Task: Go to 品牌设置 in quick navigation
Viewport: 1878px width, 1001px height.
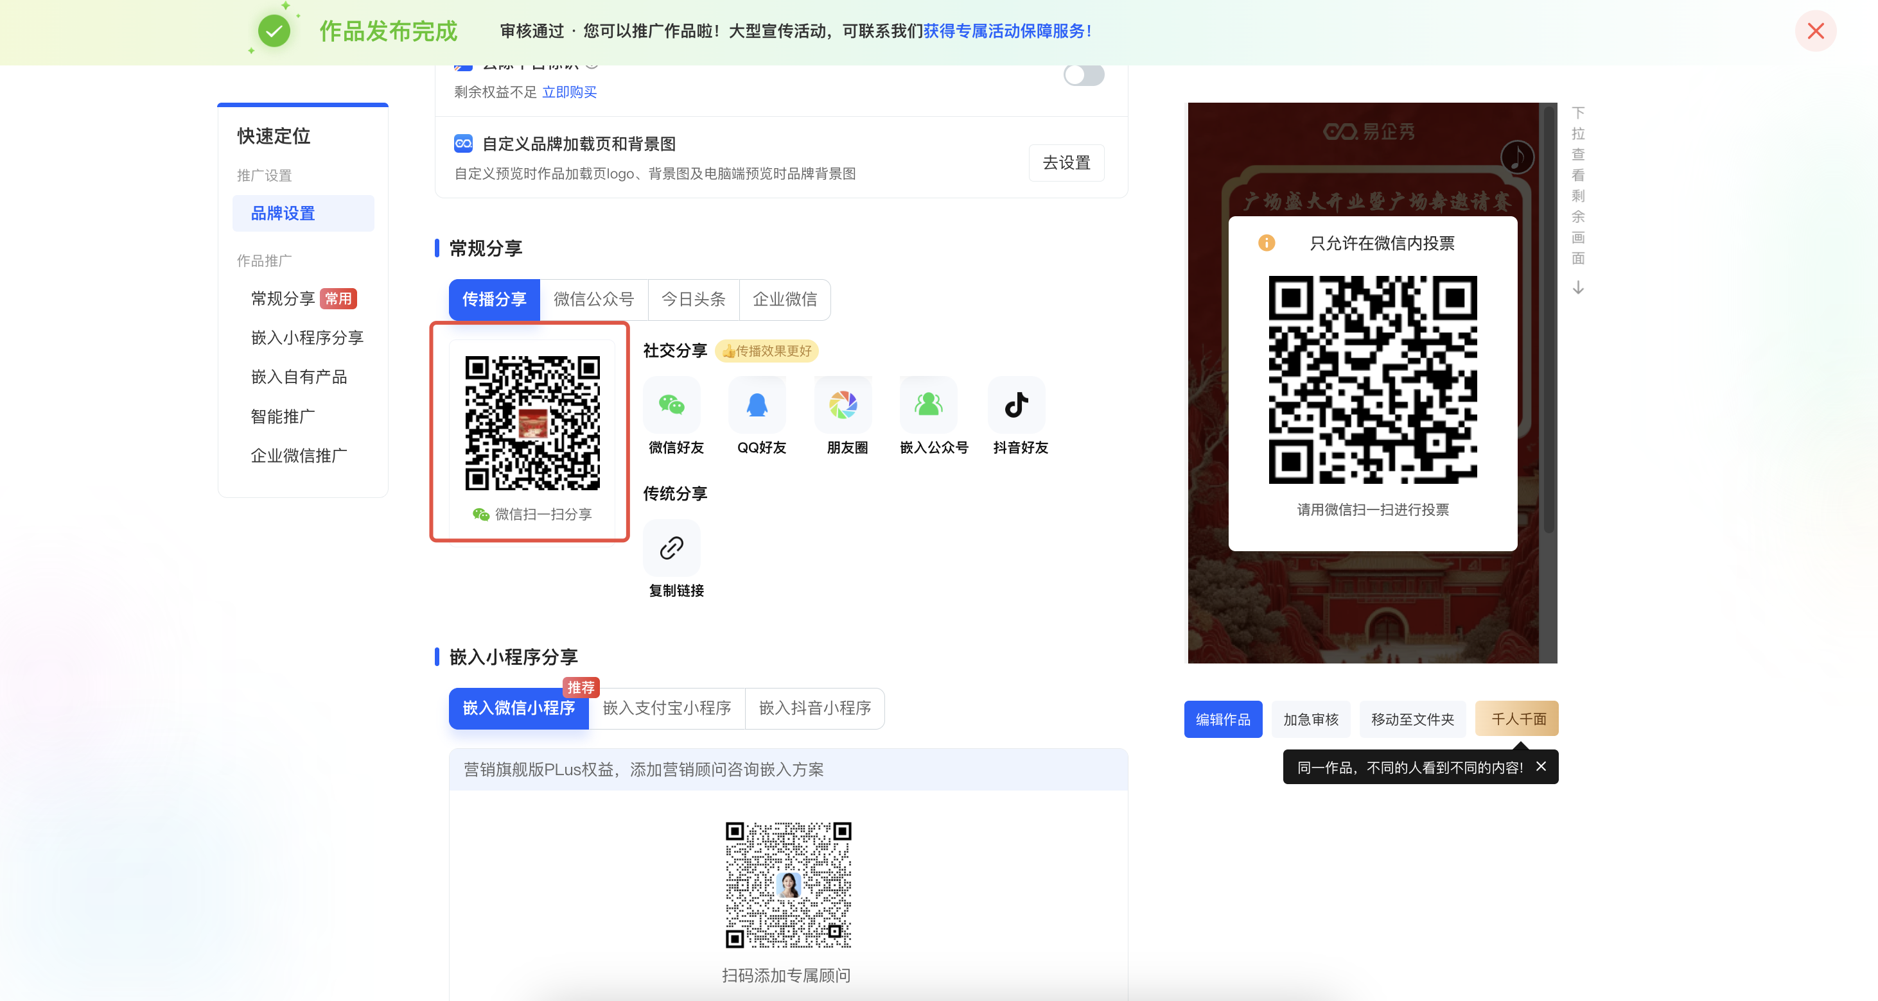Action: pos(303,214)
